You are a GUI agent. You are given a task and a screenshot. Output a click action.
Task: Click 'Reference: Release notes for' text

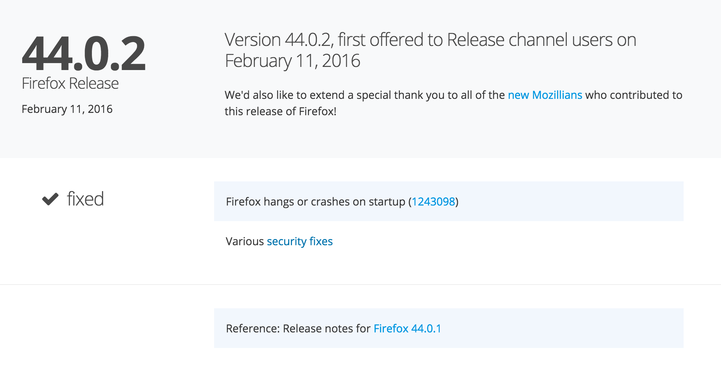298,329
